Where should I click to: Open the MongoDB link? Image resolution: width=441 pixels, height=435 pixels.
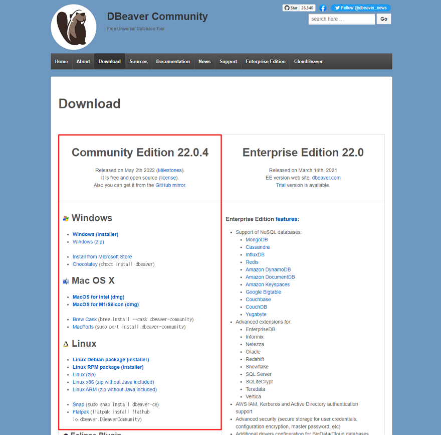click(x=257, y=240)
